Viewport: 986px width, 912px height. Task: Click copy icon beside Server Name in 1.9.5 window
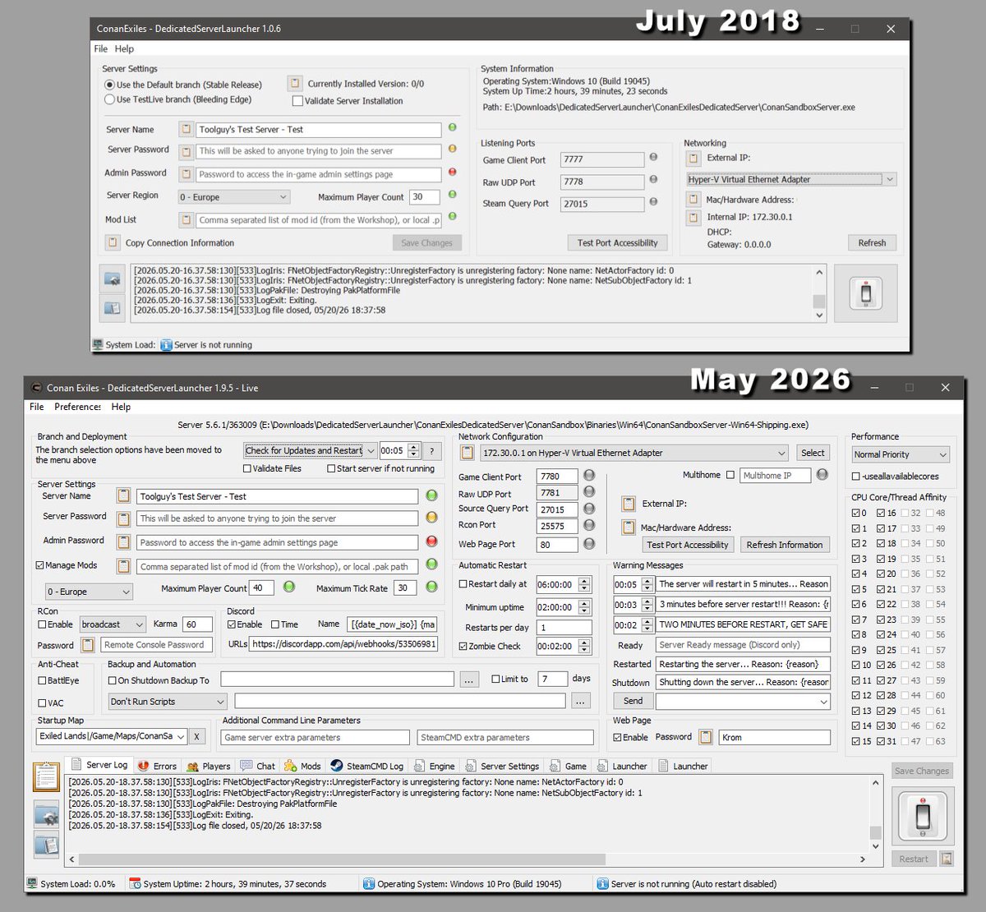pyautogui.click(x=123, y=496)
